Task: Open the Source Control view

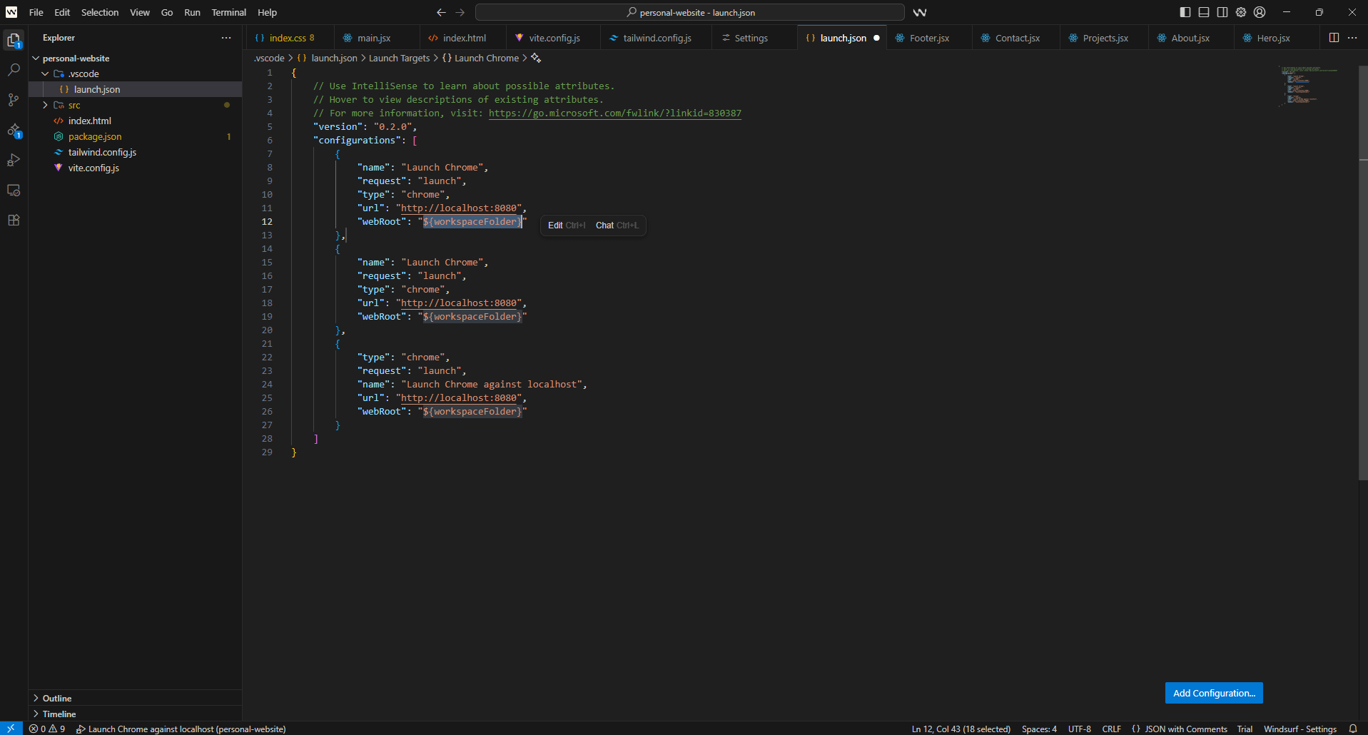Action: (x=14, y=100)
